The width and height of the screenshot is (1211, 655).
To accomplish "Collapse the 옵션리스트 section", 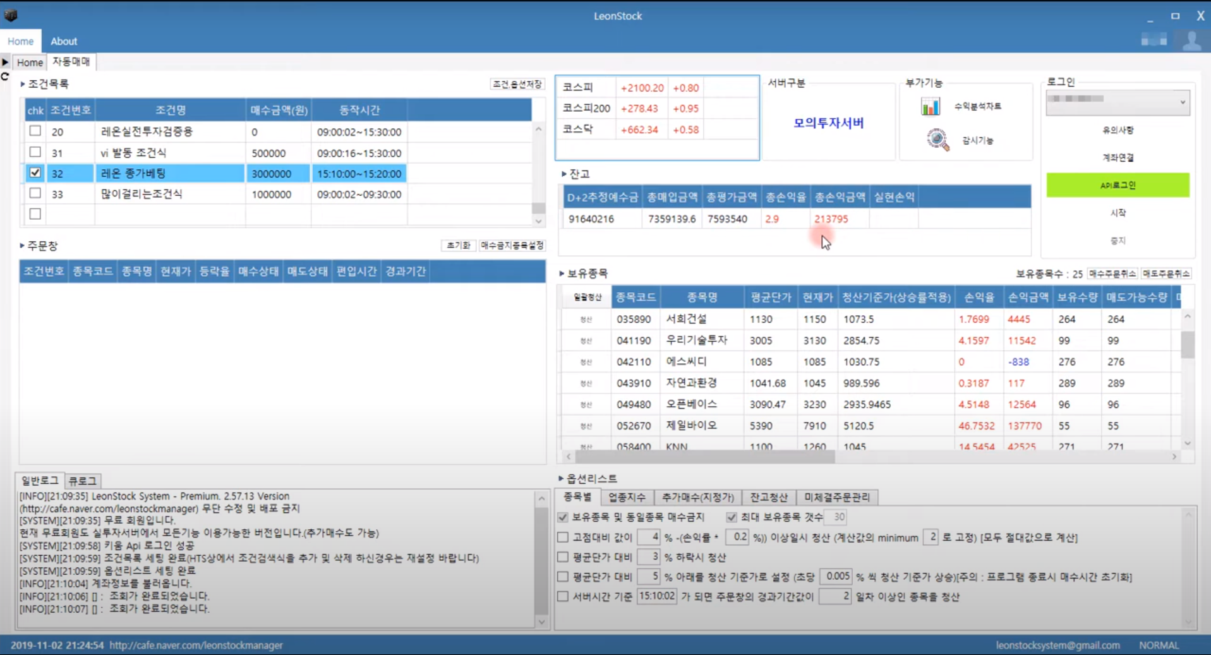I will pos(561,479).
